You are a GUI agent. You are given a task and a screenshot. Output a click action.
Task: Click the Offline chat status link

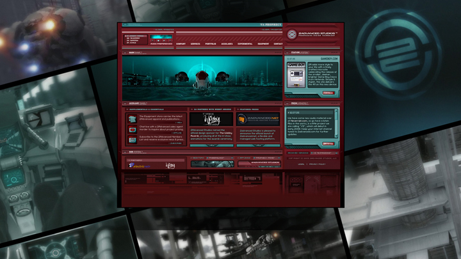pyautogui.click(x=177, y=133)
